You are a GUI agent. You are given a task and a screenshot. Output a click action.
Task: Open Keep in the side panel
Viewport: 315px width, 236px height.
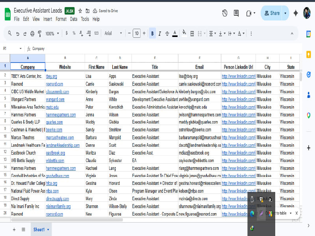(309, 54)
